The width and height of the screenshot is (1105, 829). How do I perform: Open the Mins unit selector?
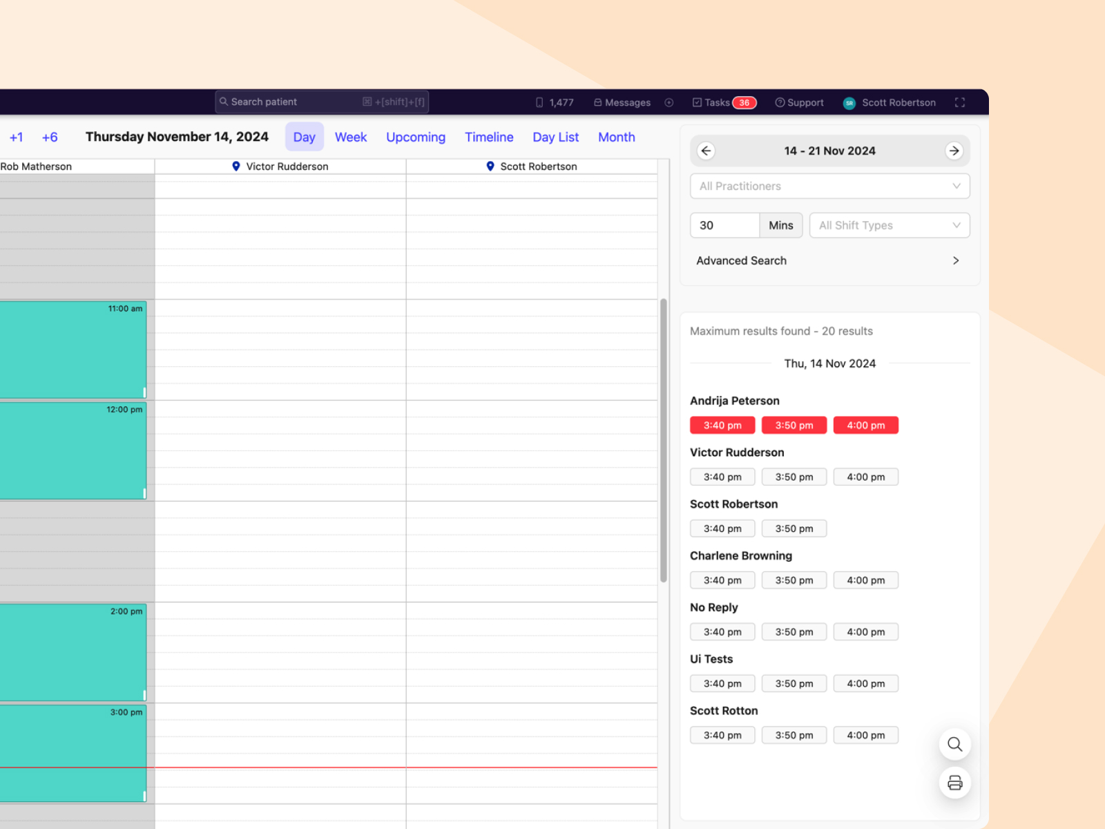[781, 225]
